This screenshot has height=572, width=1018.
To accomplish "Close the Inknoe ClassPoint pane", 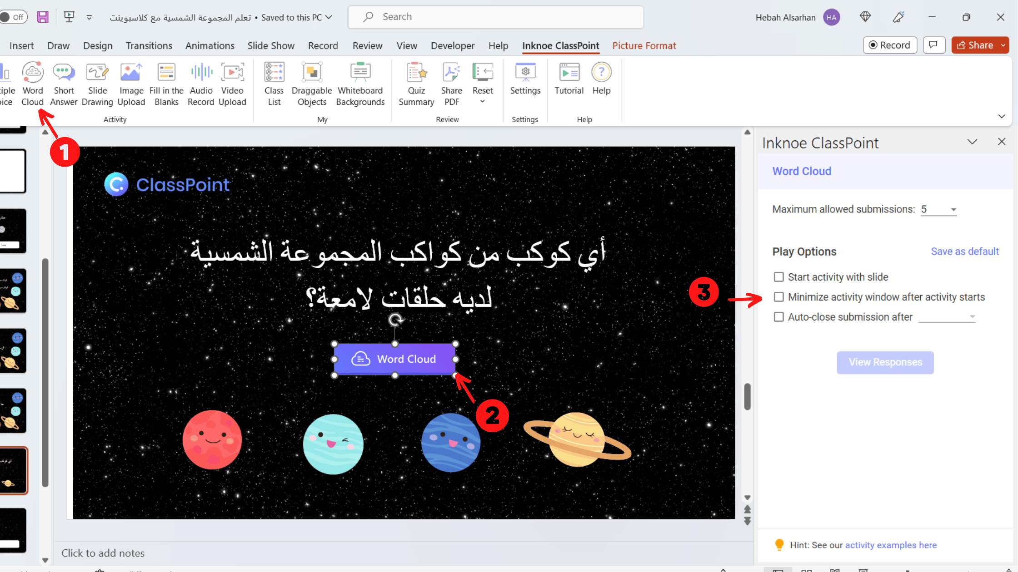I will [x=1002, y=142].
